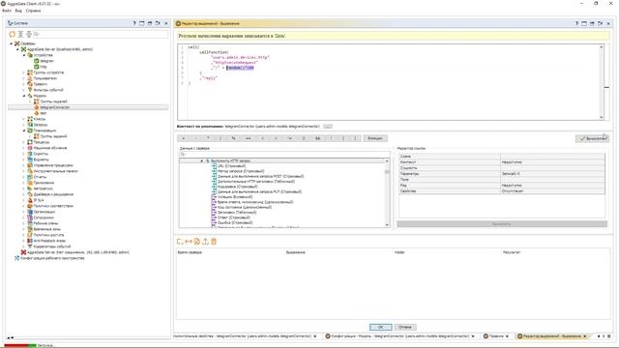Image resolution: width=619 pixels, height=348 pixels.
Task: Open the Вид menu
Action: click(18, 11)
